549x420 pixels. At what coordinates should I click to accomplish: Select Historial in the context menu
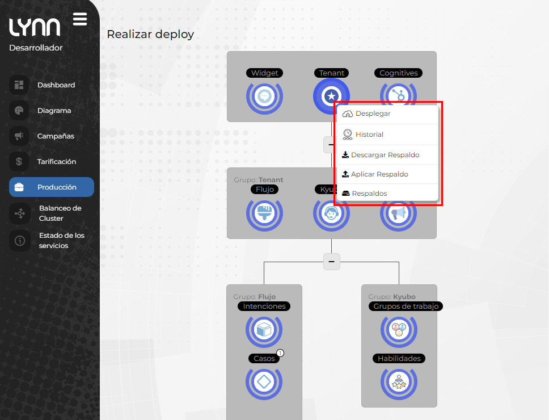click(x=369, y=135)
